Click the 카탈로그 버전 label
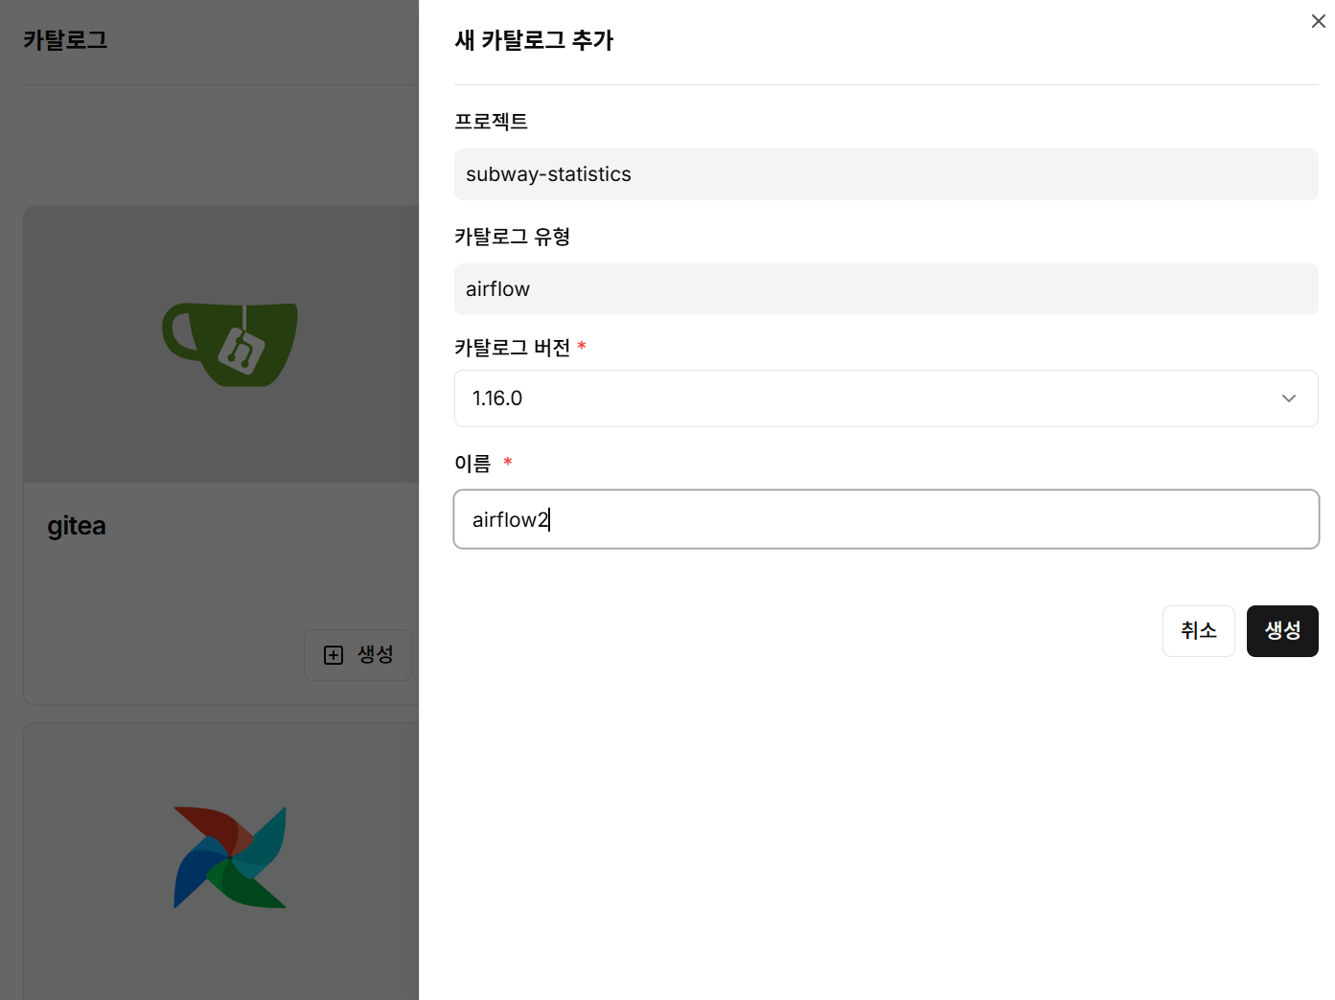Screen dimensions: 1335x1000 512,348
